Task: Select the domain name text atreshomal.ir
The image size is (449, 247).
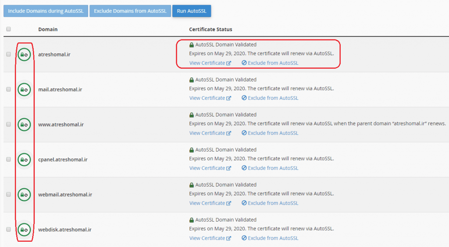Action: 54,54
